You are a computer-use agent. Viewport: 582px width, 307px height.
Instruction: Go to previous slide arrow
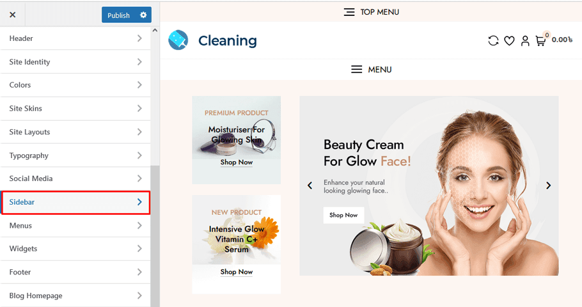[310, 185]
